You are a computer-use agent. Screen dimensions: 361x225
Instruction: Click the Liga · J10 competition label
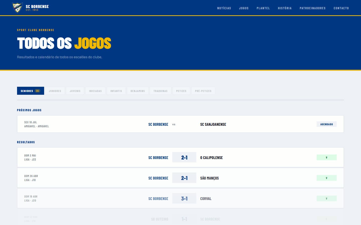tap(30, 180)
